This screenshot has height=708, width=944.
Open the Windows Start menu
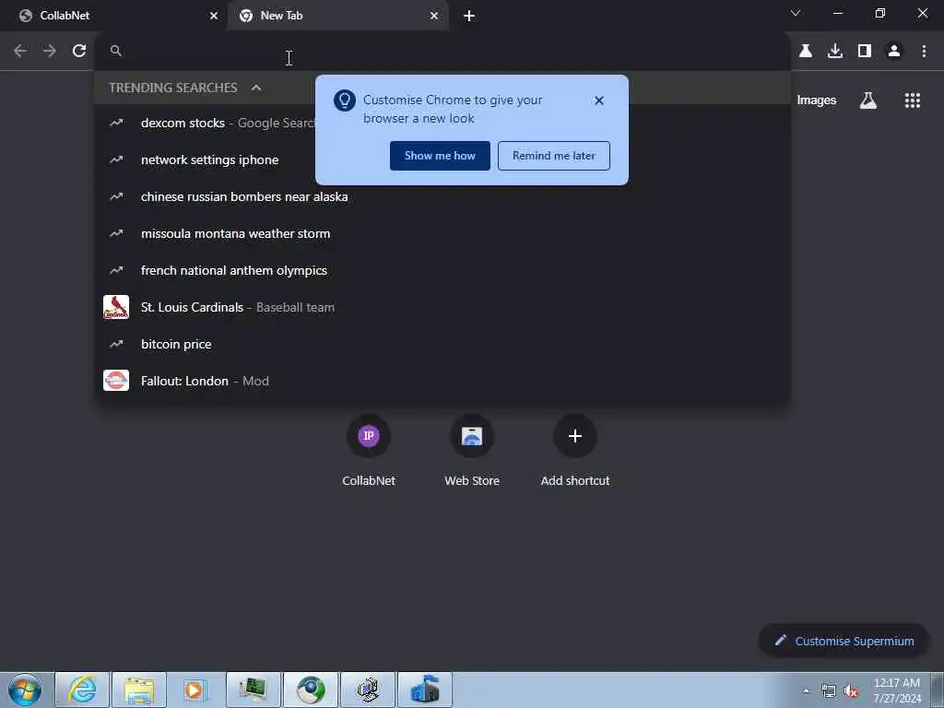tap(25, 690)
